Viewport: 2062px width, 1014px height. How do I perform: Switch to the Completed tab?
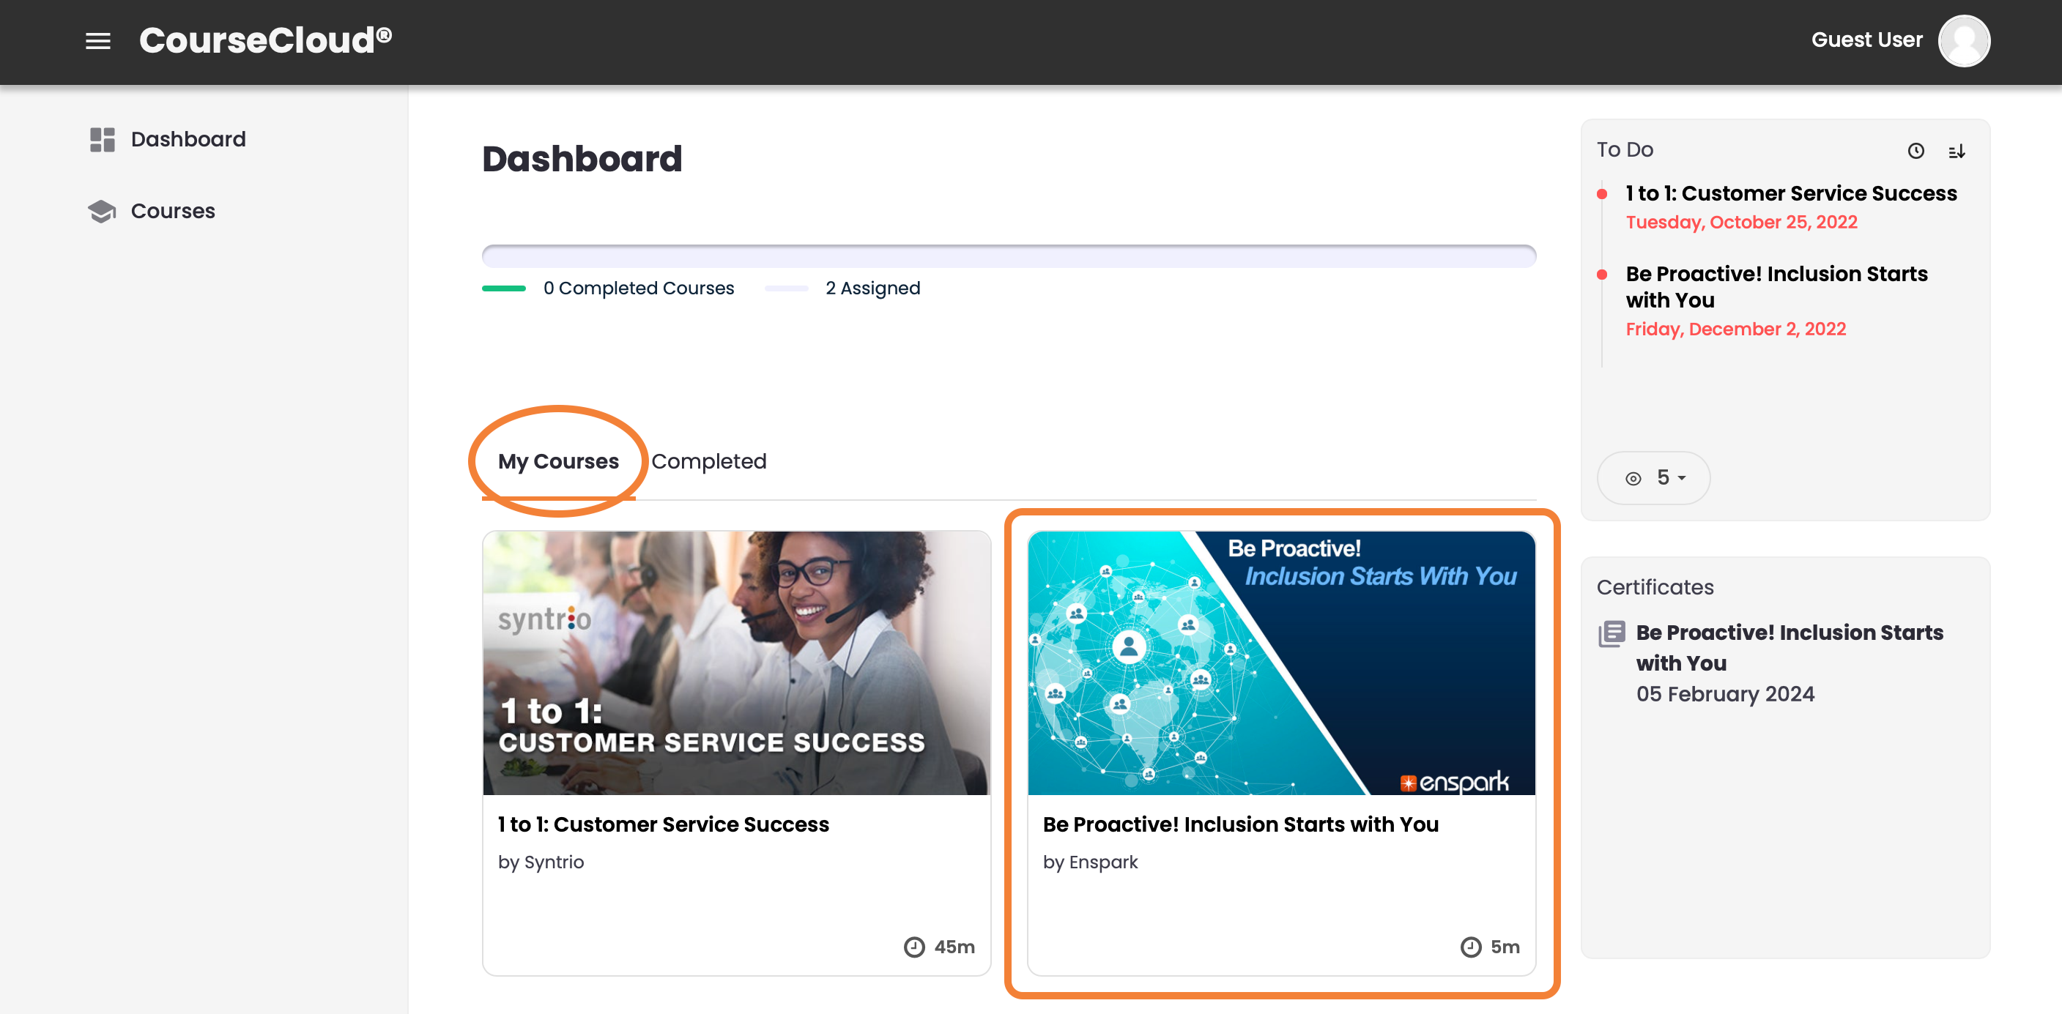tap(708, 461)
